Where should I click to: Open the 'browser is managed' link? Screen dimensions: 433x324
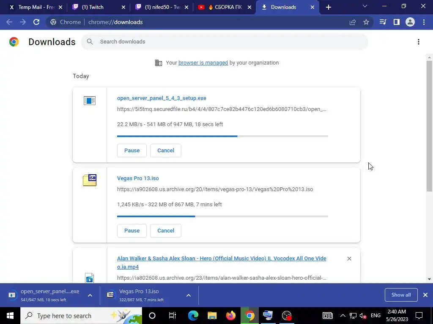point(203,63)
